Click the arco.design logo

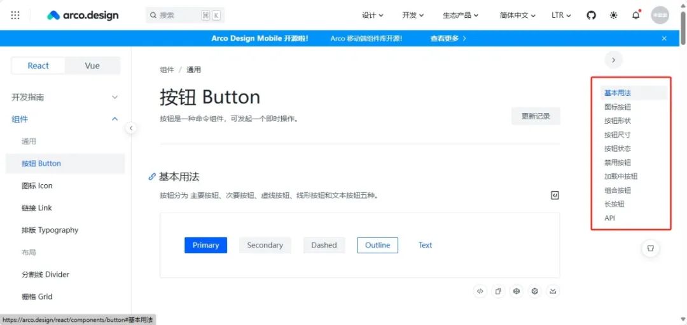(83, 15)
